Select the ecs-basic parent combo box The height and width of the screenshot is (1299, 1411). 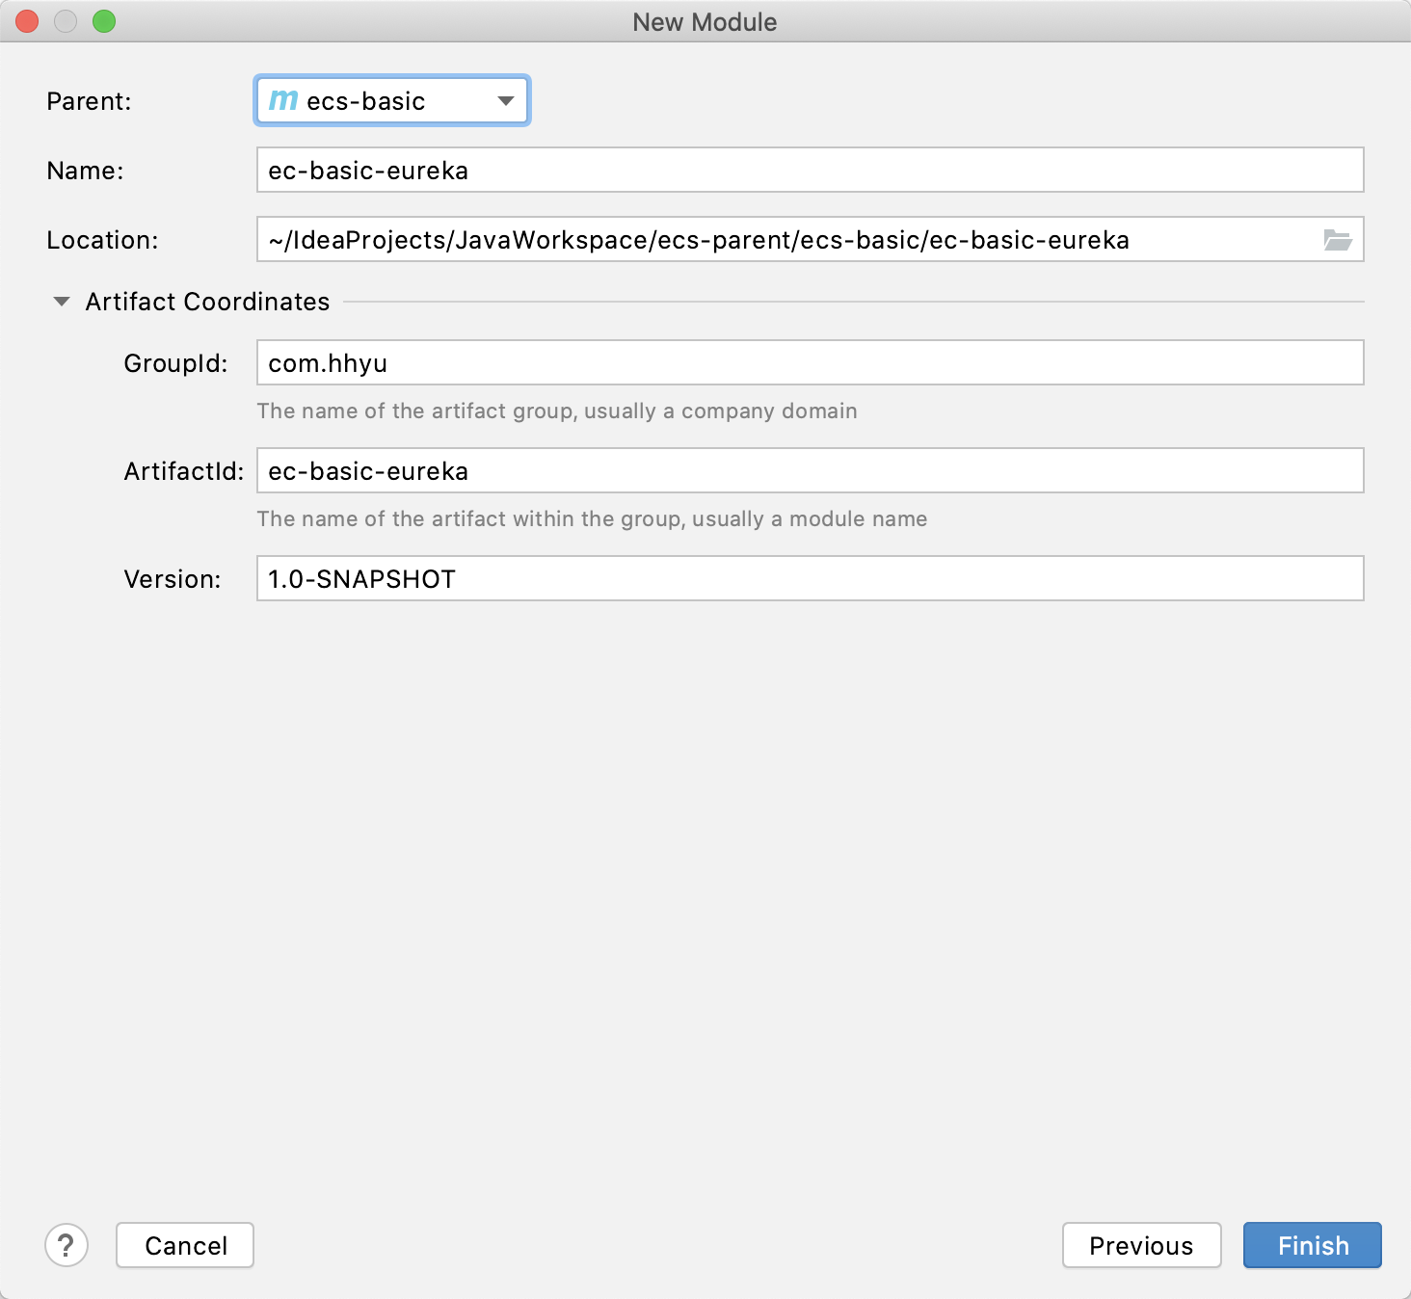click(x=392, y=101)
